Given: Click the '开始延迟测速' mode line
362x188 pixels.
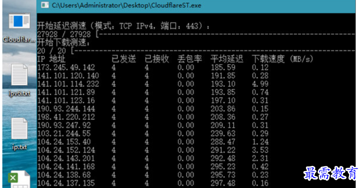Looking at the screenshot, I should click(x=123, y=26).
